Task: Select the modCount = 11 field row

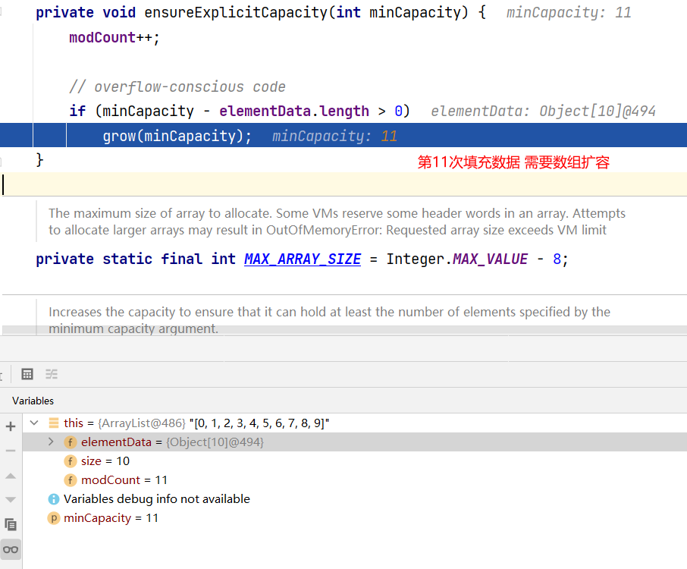Action: click(x=354, y=480)
